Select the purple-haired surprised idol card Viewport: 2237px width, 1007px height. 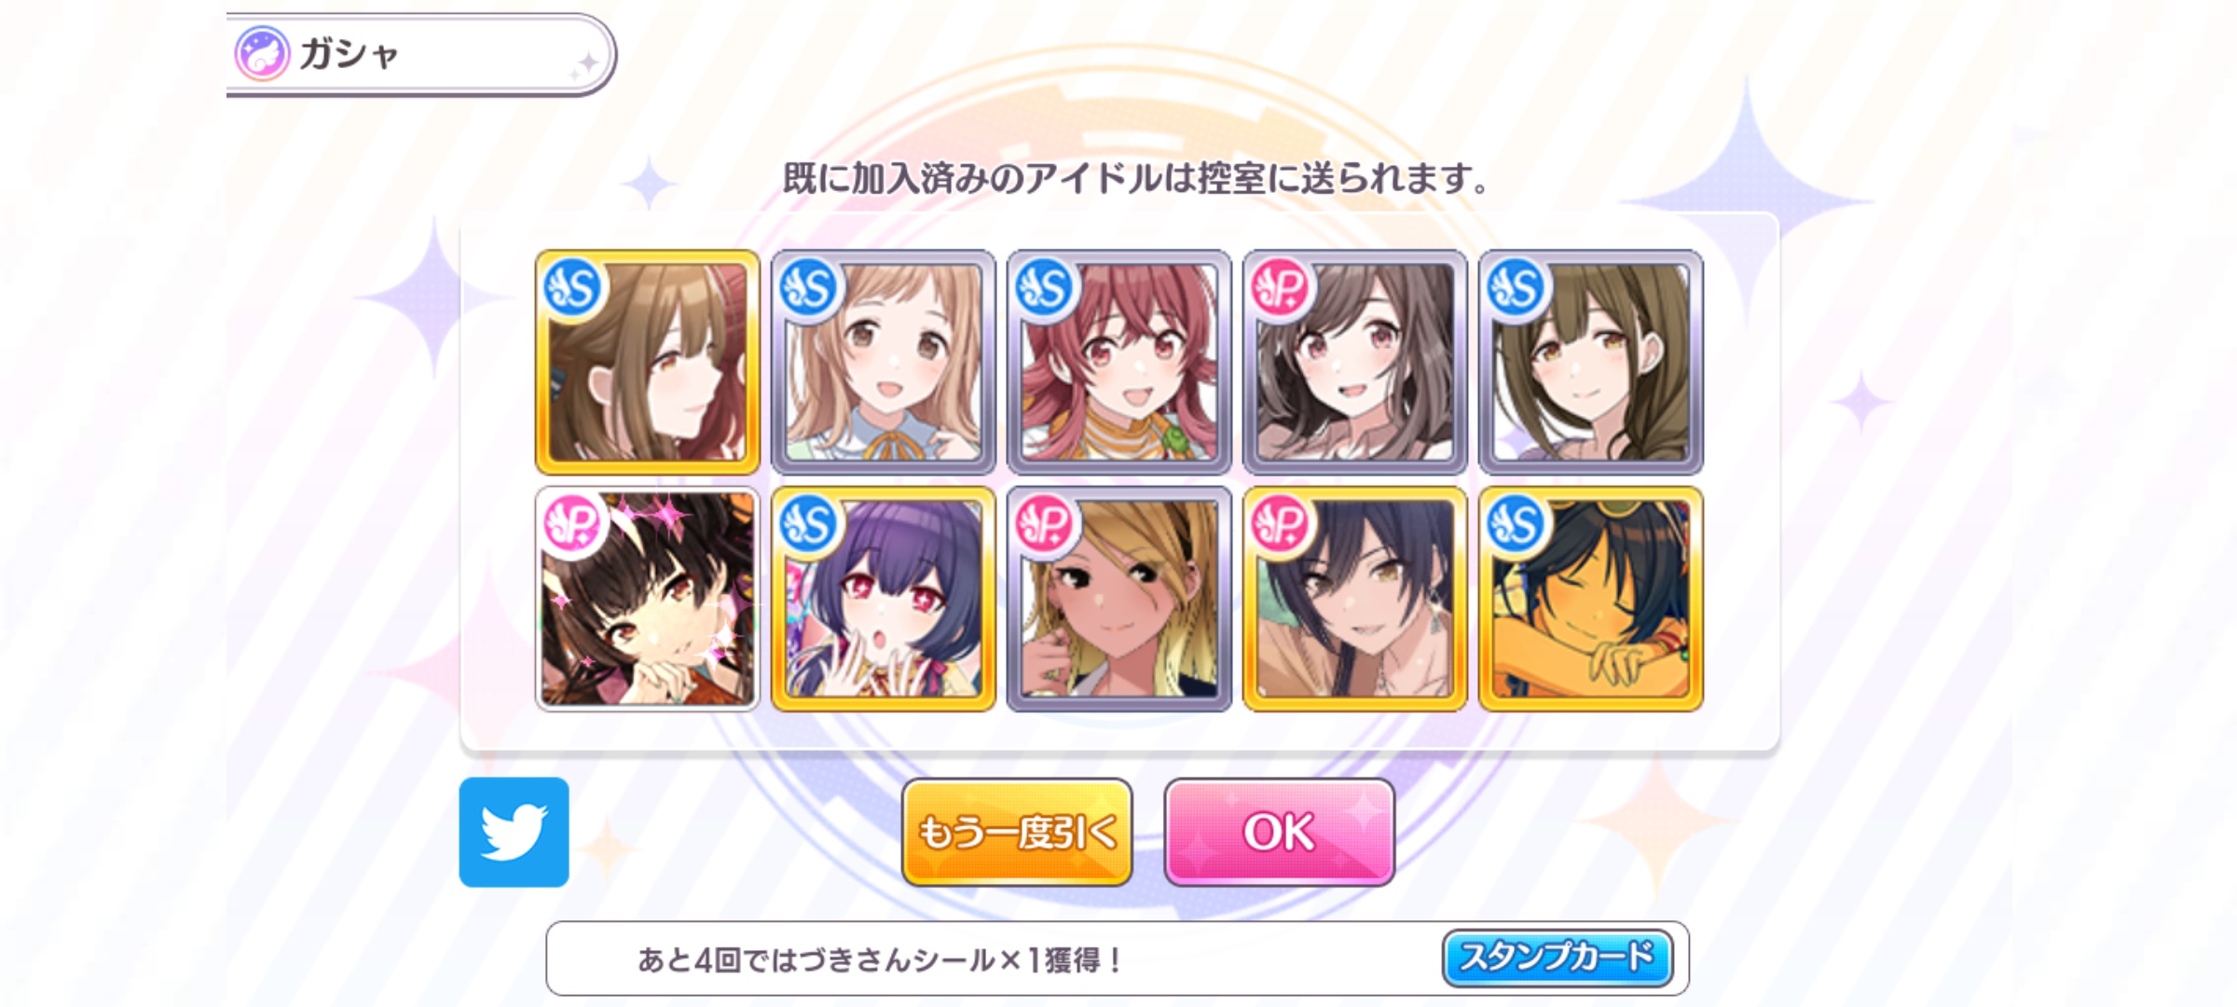tap(884, 599)
